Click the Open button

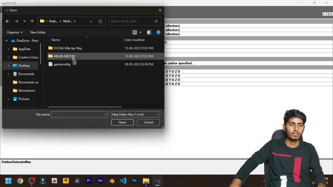(x=122, y=123)
